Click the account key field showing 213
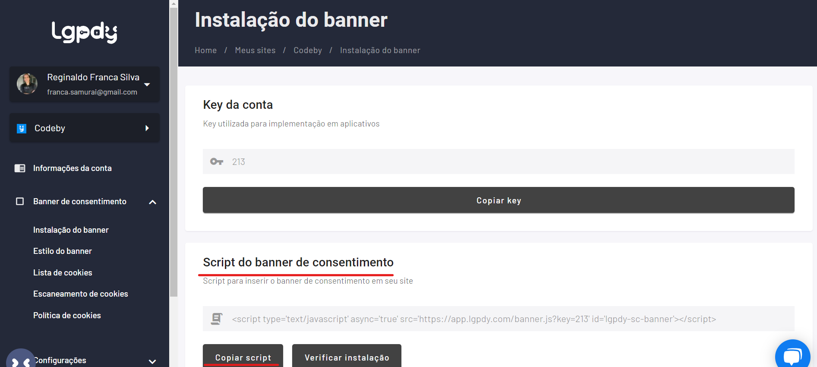 point(498,161)
